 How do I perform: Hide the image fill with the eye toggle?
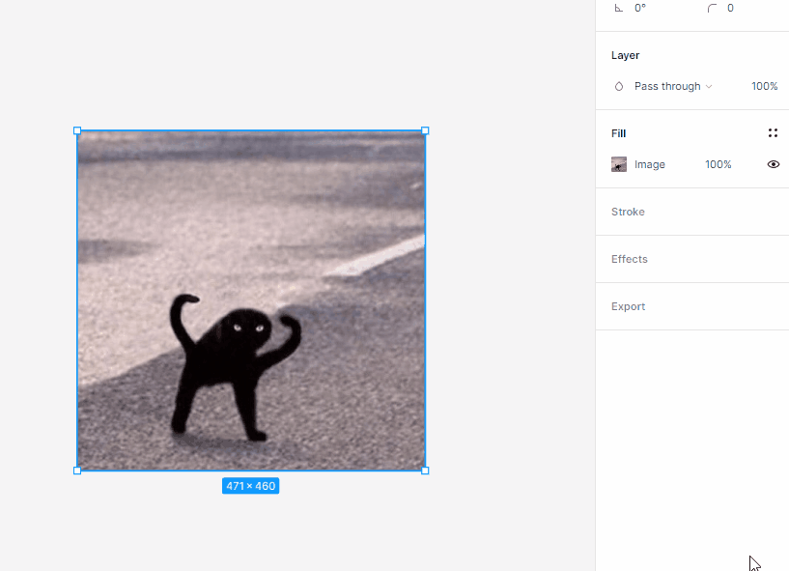tap(773, 164)
